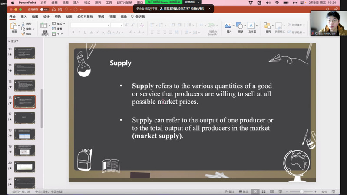This screenshot has height=195, width=347.
Task: Open the Shapes (形状) gallery
Action: point(240,26)
